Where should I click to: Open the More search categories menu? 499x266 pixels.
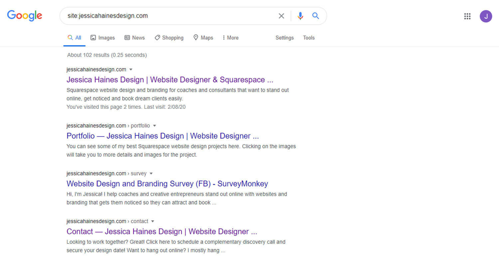click(x=231, y=38)
